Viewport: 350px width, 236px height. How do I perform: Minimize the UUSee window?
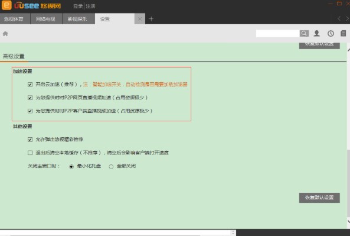331,4
